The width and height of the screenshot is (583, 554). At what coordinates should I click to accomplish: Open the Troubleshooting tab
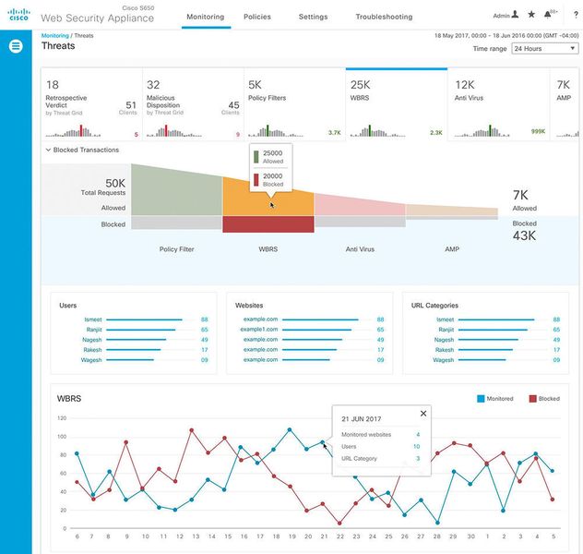[x=384, y=17]
